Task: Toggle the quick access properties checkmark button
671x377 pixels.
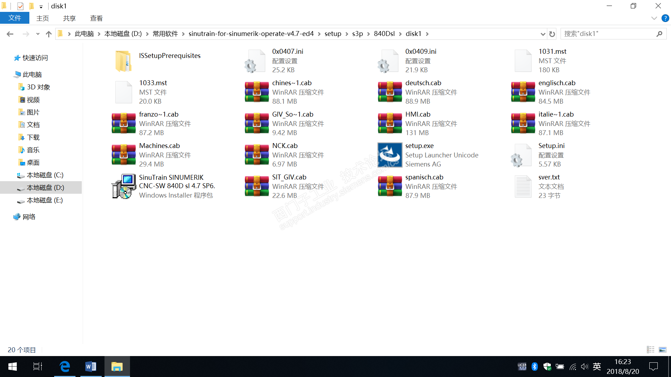Action: tap(20, 6)
